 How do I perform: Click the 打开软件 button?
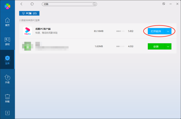156,31
